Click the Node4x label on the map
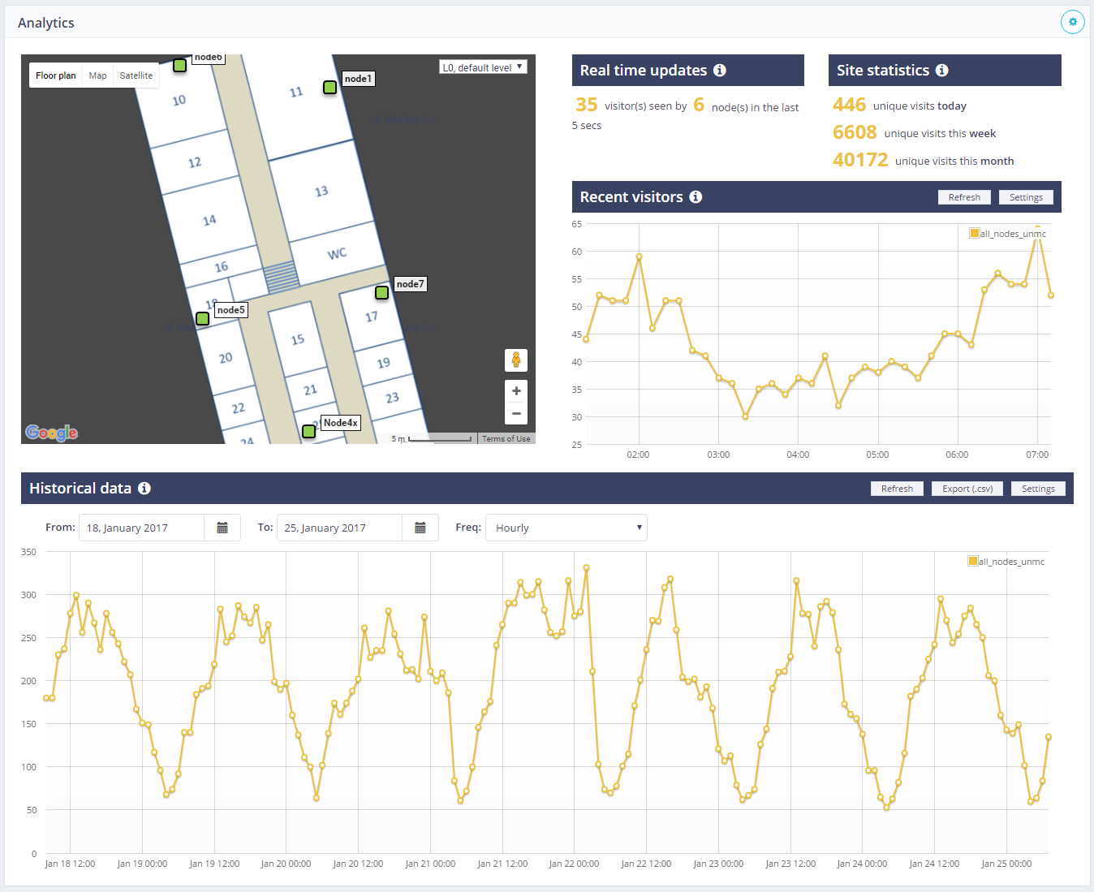The width and height of the screenshot is (1094, 892). click(341, 423)
